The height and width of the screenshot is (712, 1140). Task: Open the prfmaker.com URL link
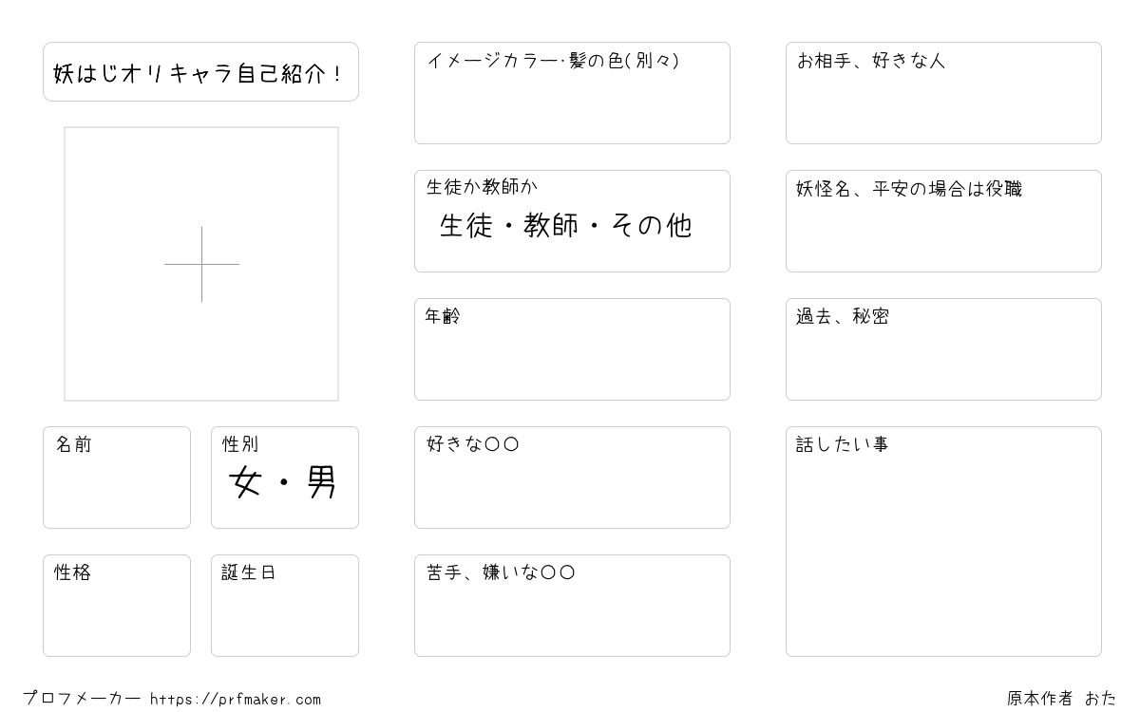[x=236, y=700]
